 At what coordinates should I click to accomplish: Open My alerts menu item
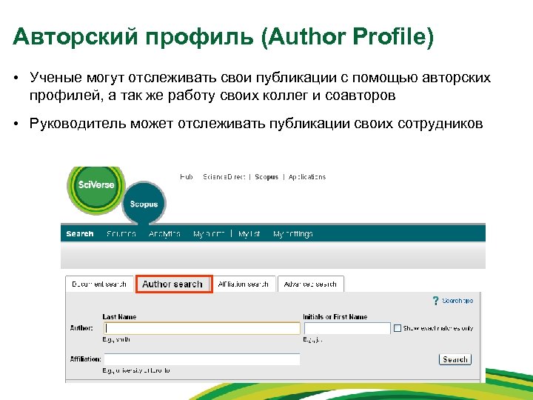209,233
